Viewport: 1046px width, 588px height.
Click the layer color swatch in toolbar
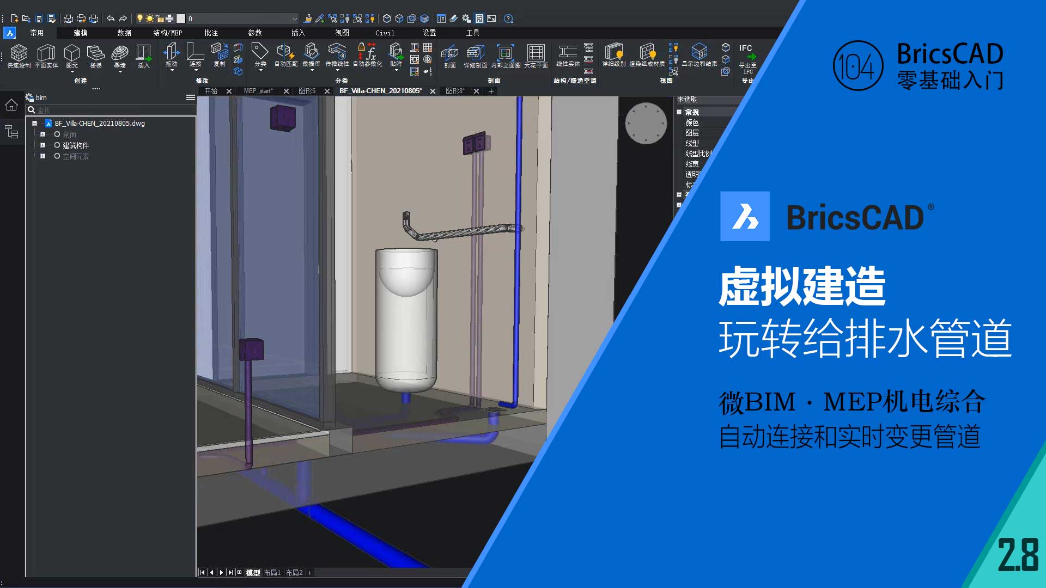[x=181, y=19]
